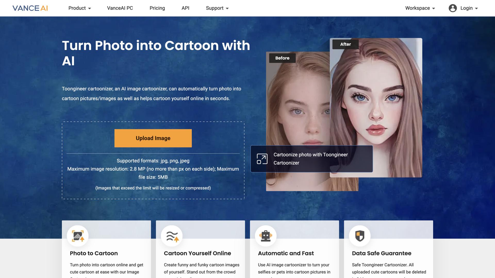Click Cartoonize photo with Toongineer Cartoonizer banner
Screen dimensions: 495x278
point(310,159)
